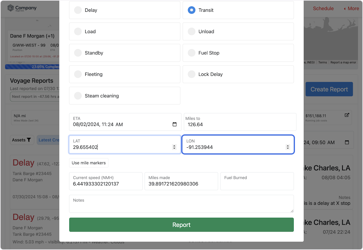Click the calendar icon in ETA field

click(x=175, y=124)
